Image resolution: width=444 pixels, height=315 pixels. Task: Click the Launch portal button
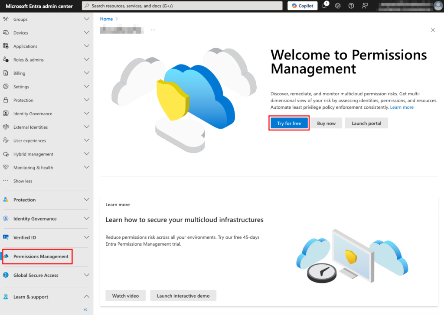tap(366, 123)
